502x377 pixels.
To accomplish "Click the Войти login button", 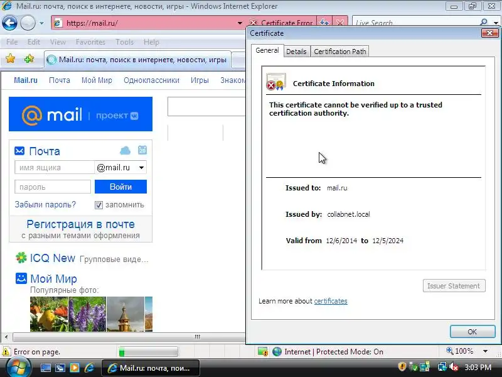I will [120, 187].
